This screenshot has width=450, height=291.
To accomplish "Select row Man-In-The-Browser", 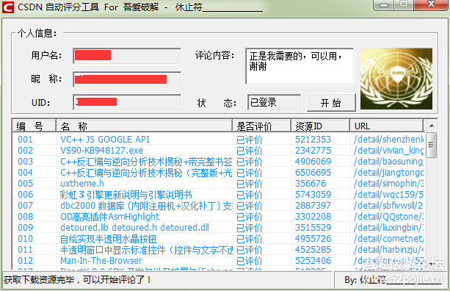I will click(x=218, y=261).
